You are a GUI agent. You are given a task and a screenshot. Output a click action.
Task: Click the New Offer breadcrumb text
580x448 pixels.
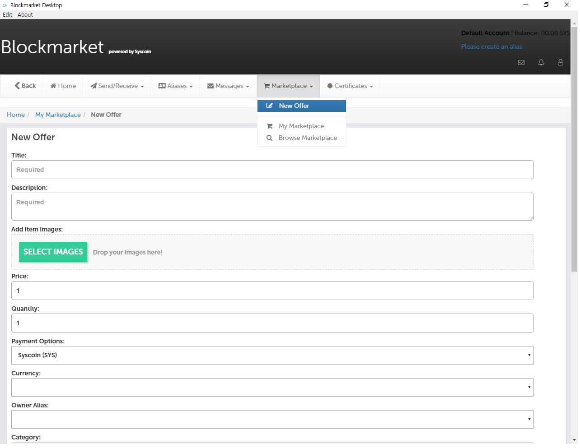[x=106, y=115]
